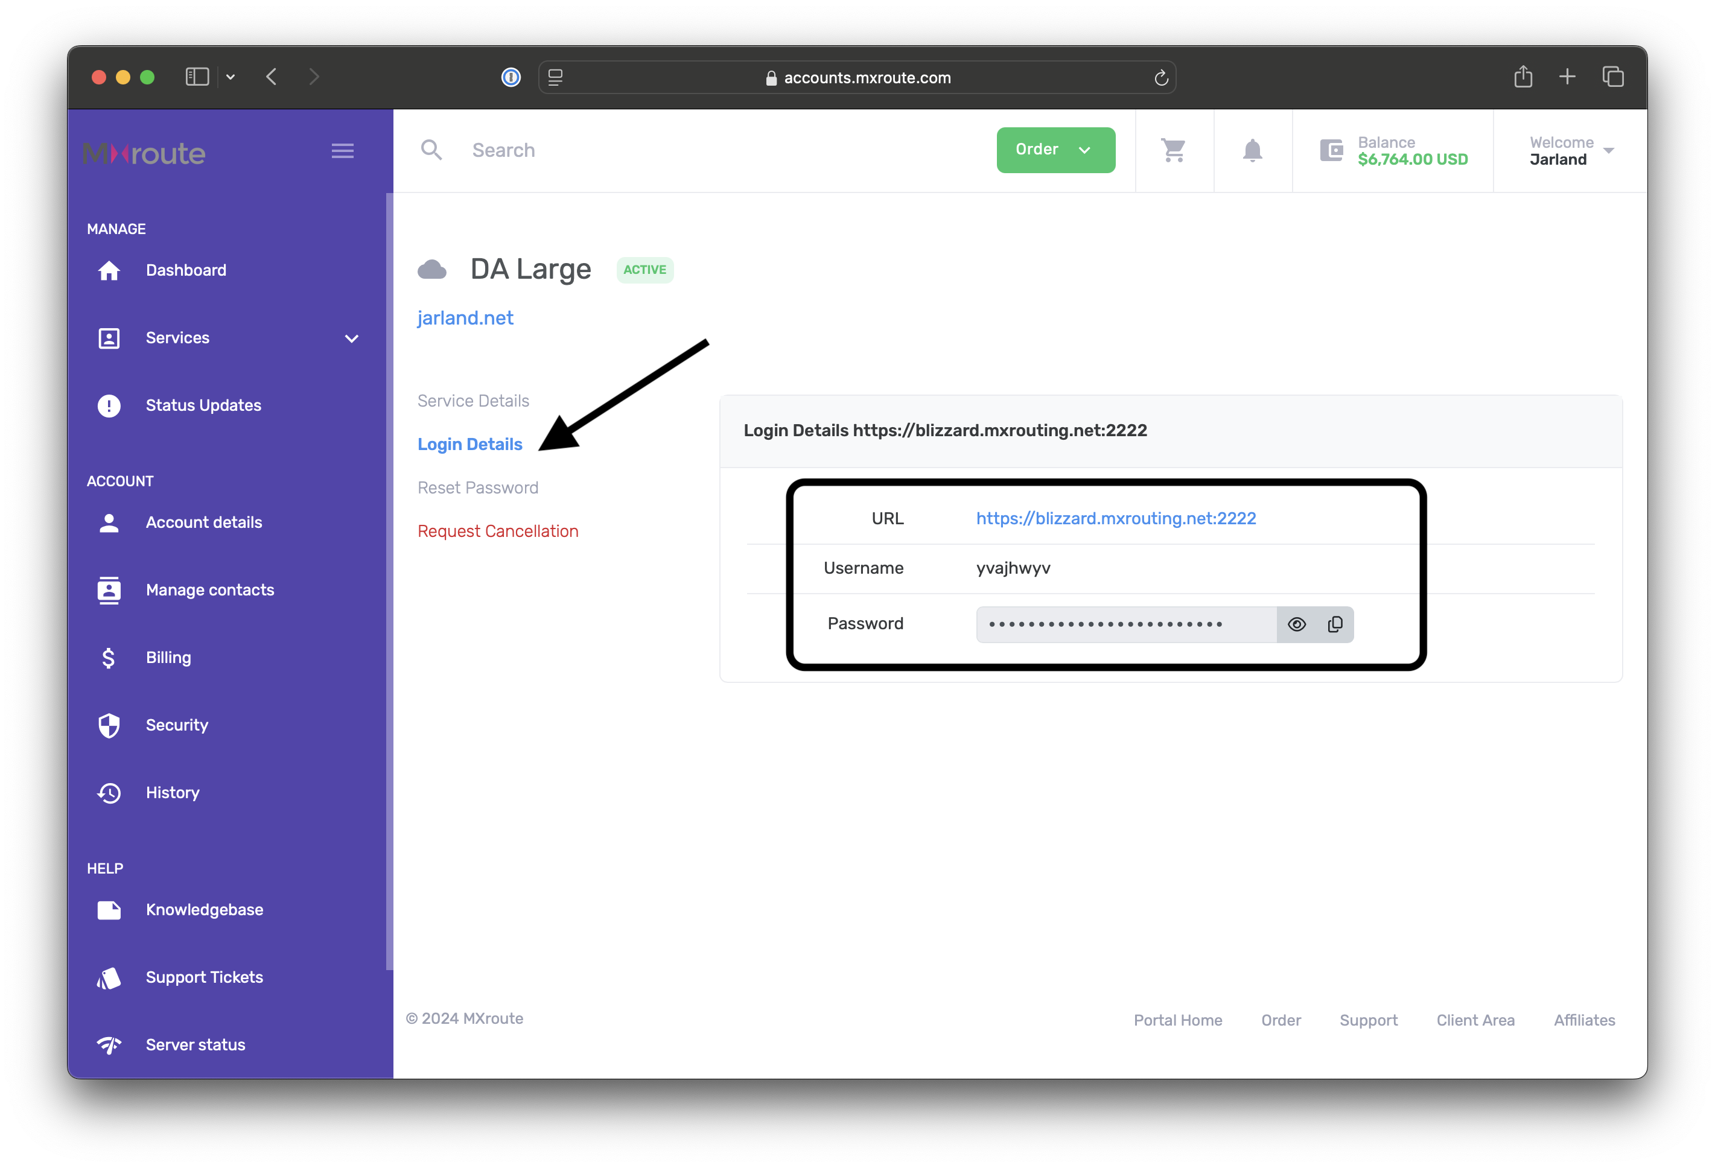Screen dimensions: 1715x1168
Task: Open Dashboard from the sidebar
Action: (186, 270)
